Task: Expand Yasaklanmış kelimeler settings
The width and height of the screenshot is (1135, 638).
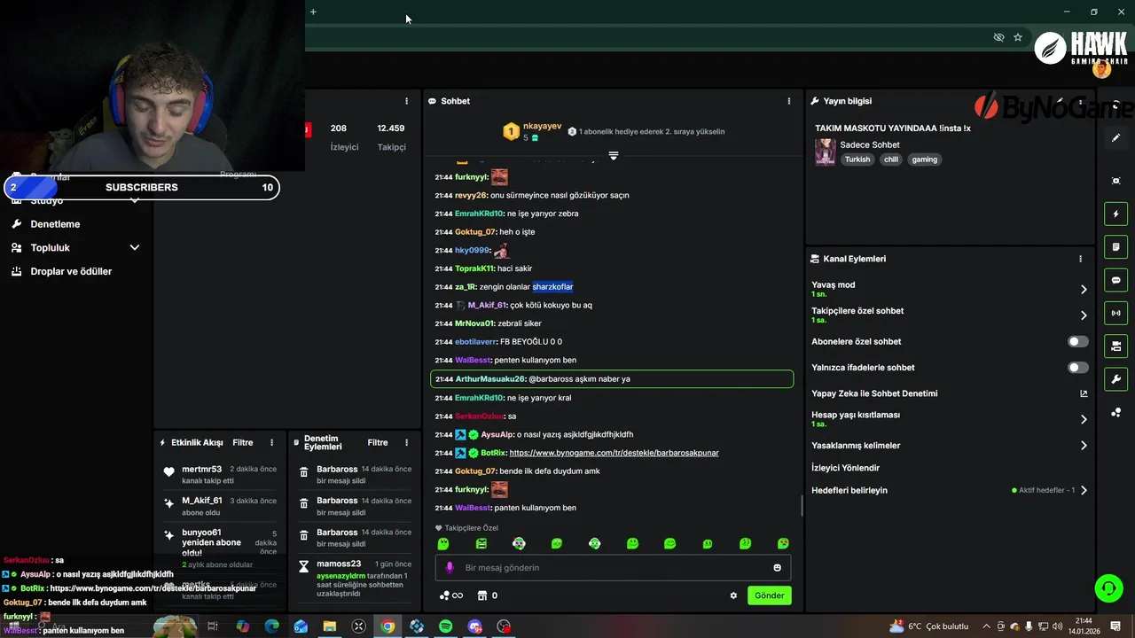Action: point(1084,446)
